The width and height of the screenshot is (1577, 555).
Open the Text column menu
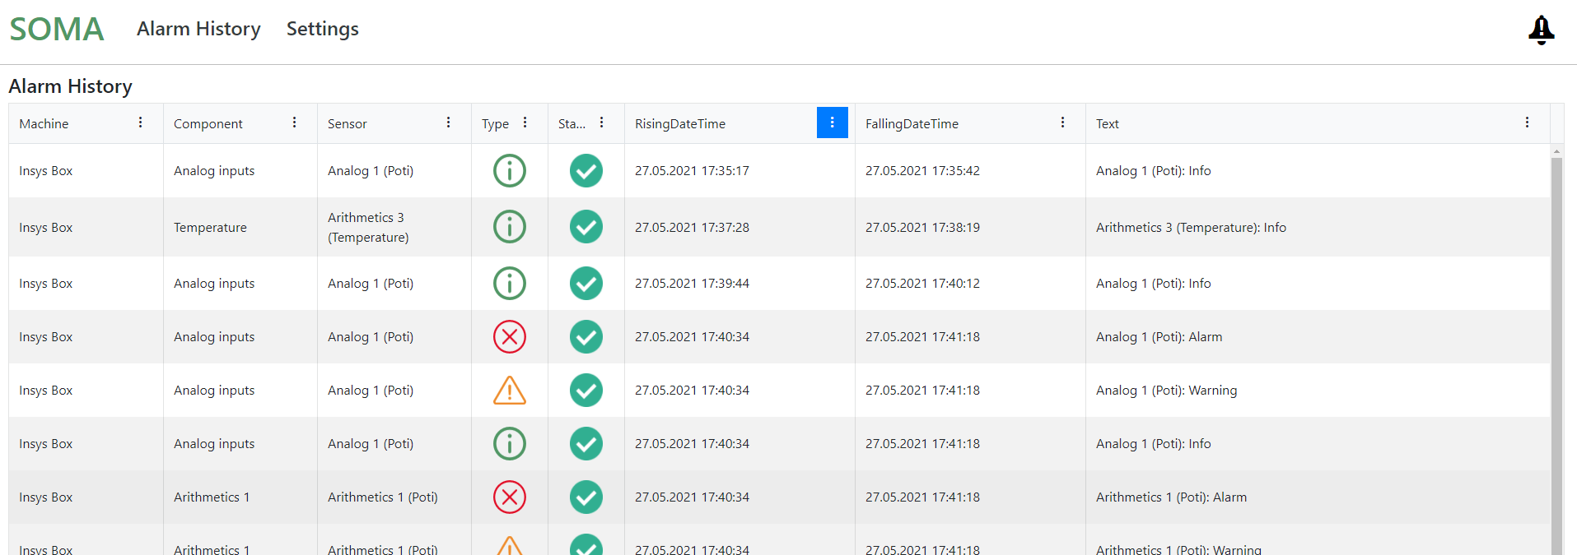pyautogui.click(x=1527, y=123)
